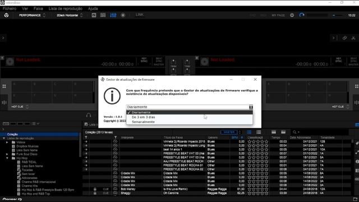Viewport: 359px width, 202px height.
Task: Open the PERFORMANCE mode selector
Action: point(32,15)
